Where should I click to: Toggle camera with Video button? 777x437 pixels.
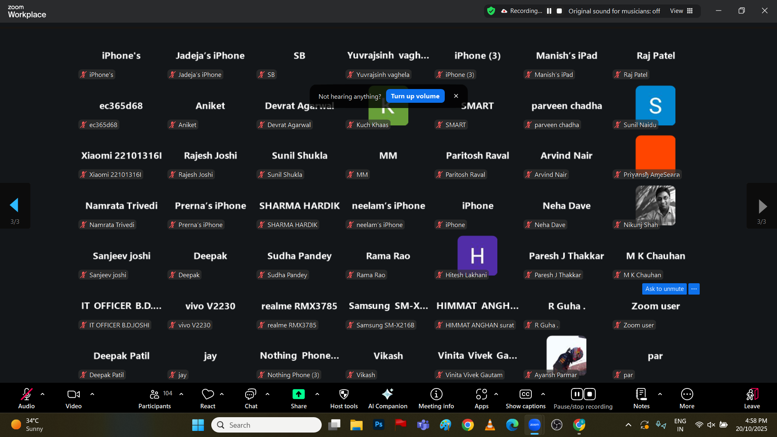coord(73,395)
